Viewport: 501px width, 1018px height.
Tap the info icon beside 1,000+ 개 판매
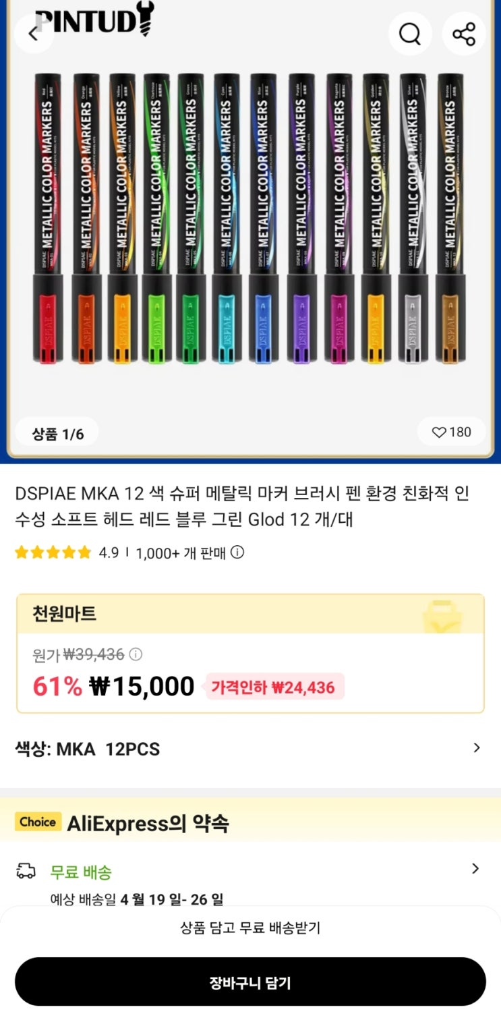[x=237, y=553]
